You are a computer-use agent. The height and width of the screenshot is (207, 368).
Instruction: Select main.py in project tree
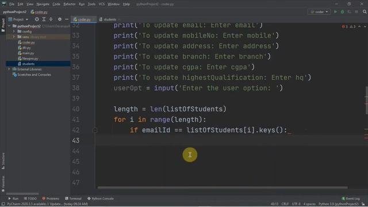click(28, 53)
